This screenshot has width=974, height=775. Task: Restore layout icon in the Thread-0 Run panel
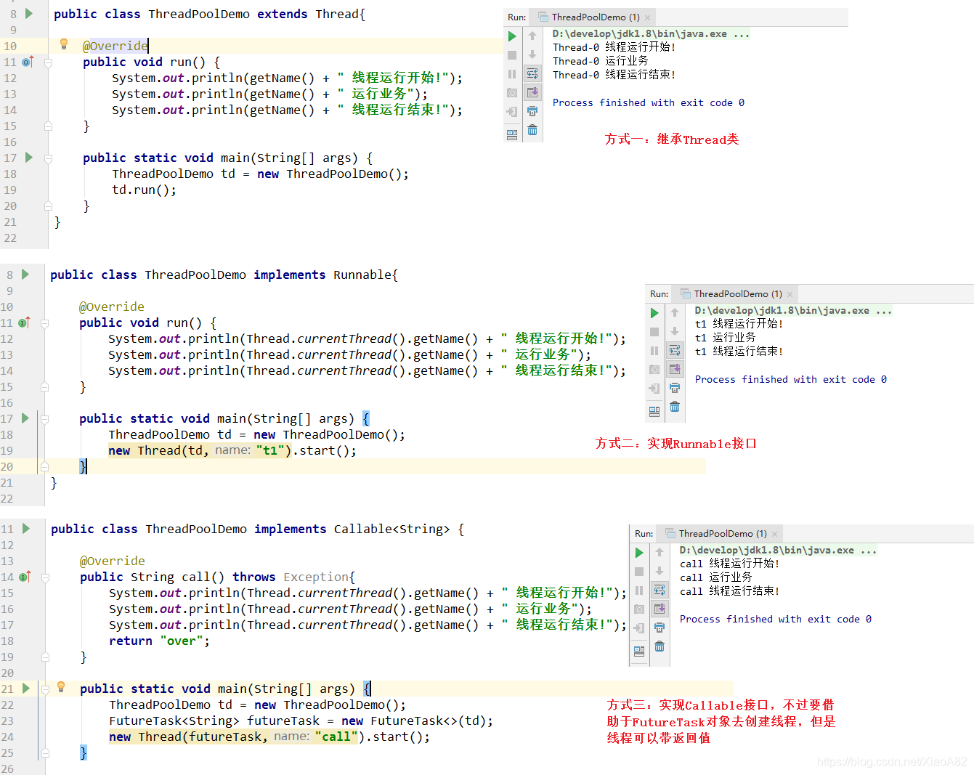click(512, 135)
